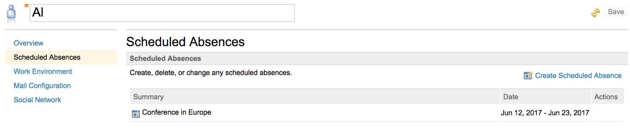Screen dimensions: 630x133
Task: Select Scheduled Absences in the sidebar
Action: [x=47, y=57]
